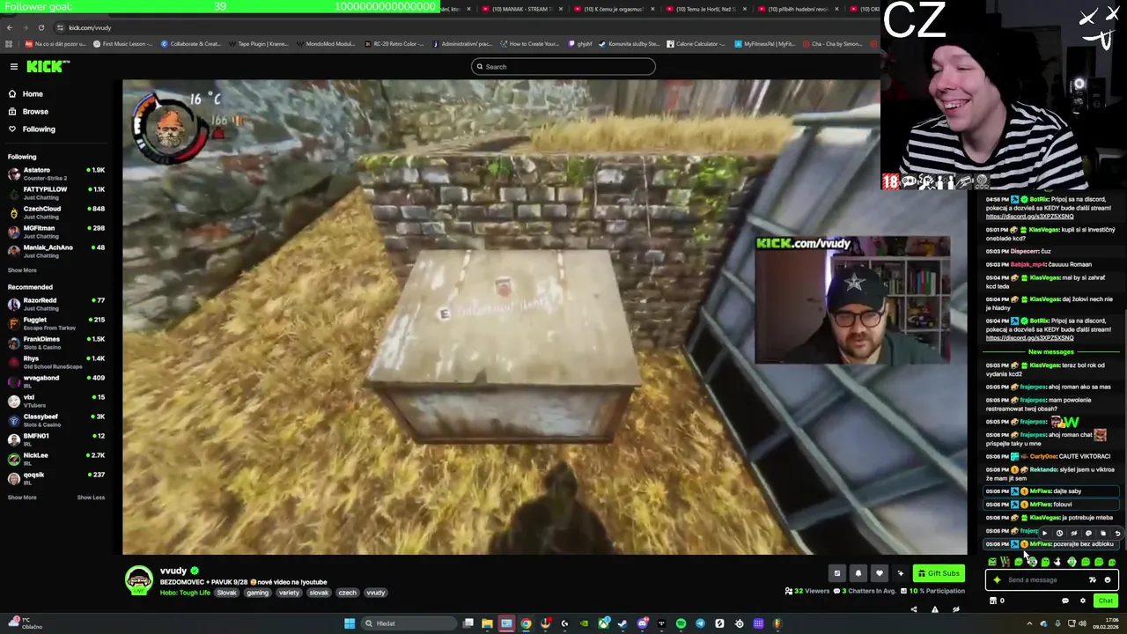
Task: Open Fugglet recommended channel
Action: pos(56,323)
